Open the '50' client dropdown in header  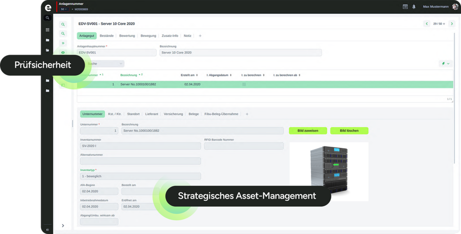pos(63,9)
